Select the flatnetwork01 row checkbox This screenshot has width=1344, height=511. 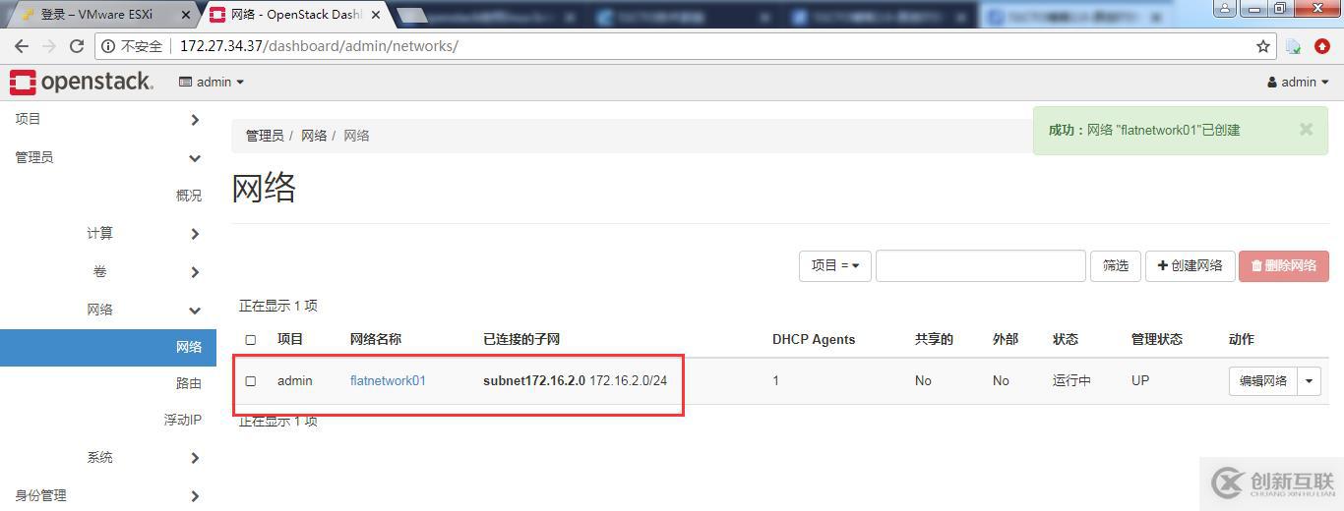[x=250, y=381]
